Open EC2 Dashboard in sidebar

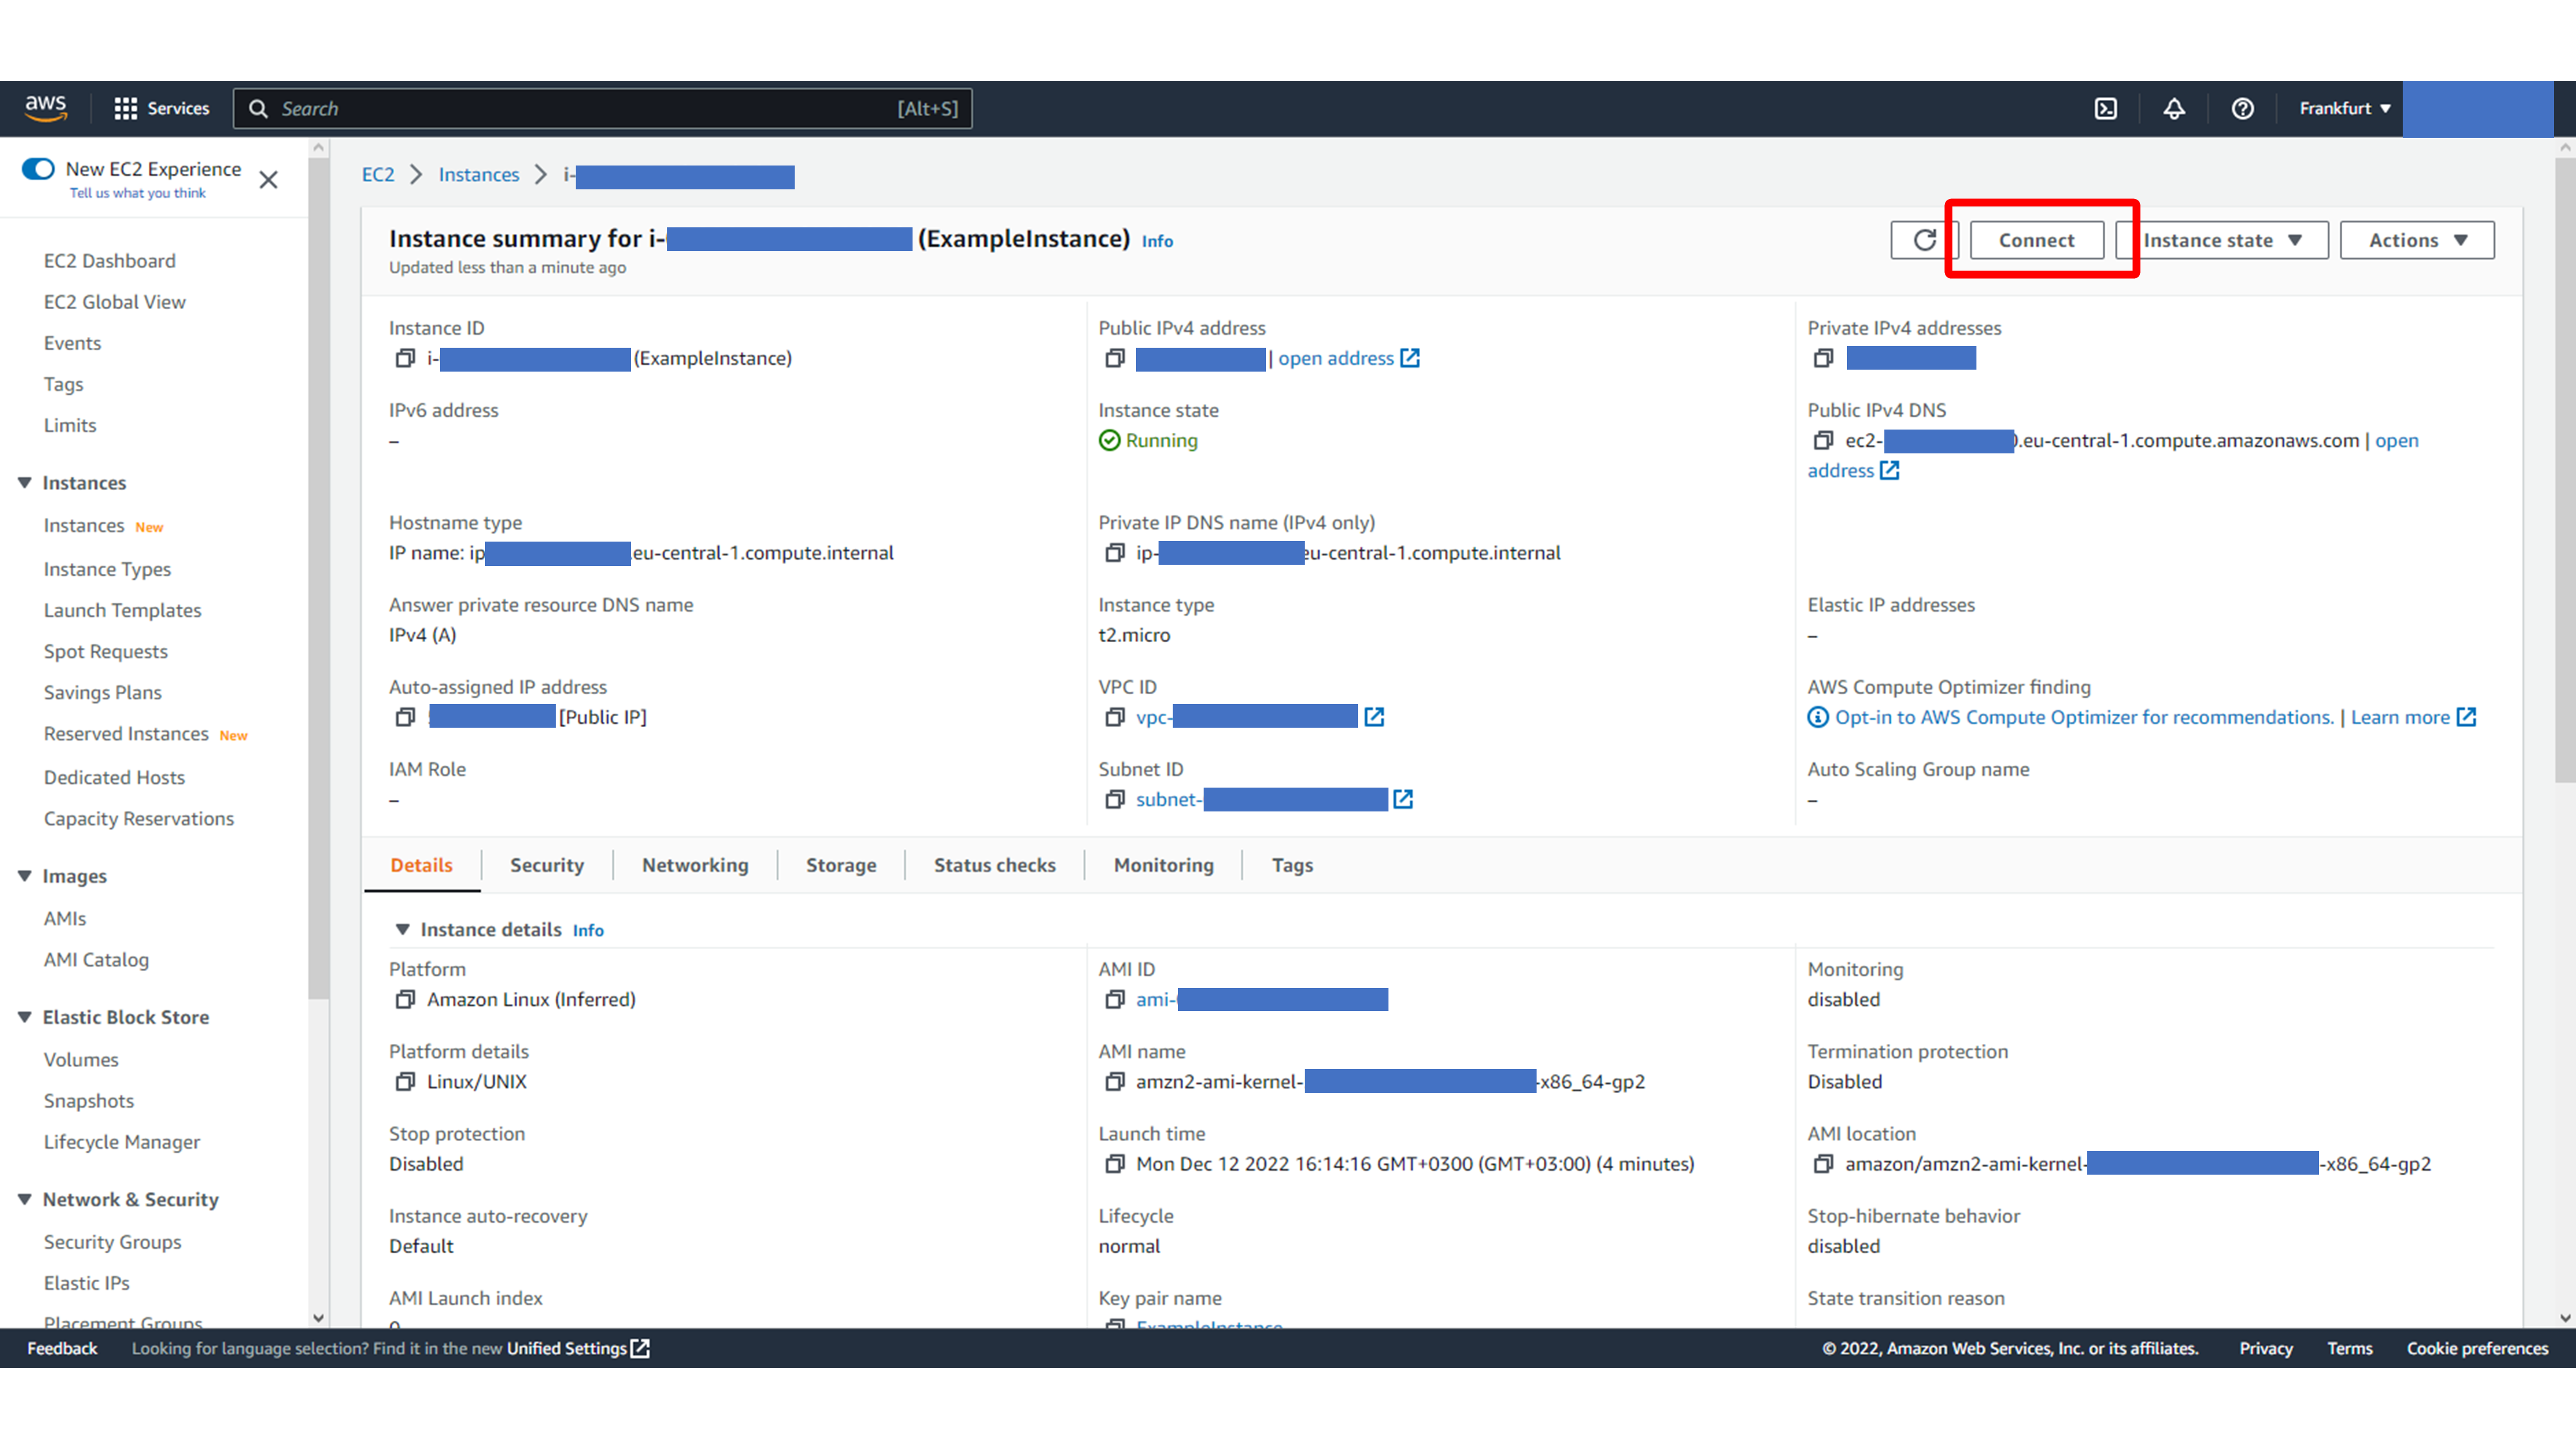coord(110,261)
